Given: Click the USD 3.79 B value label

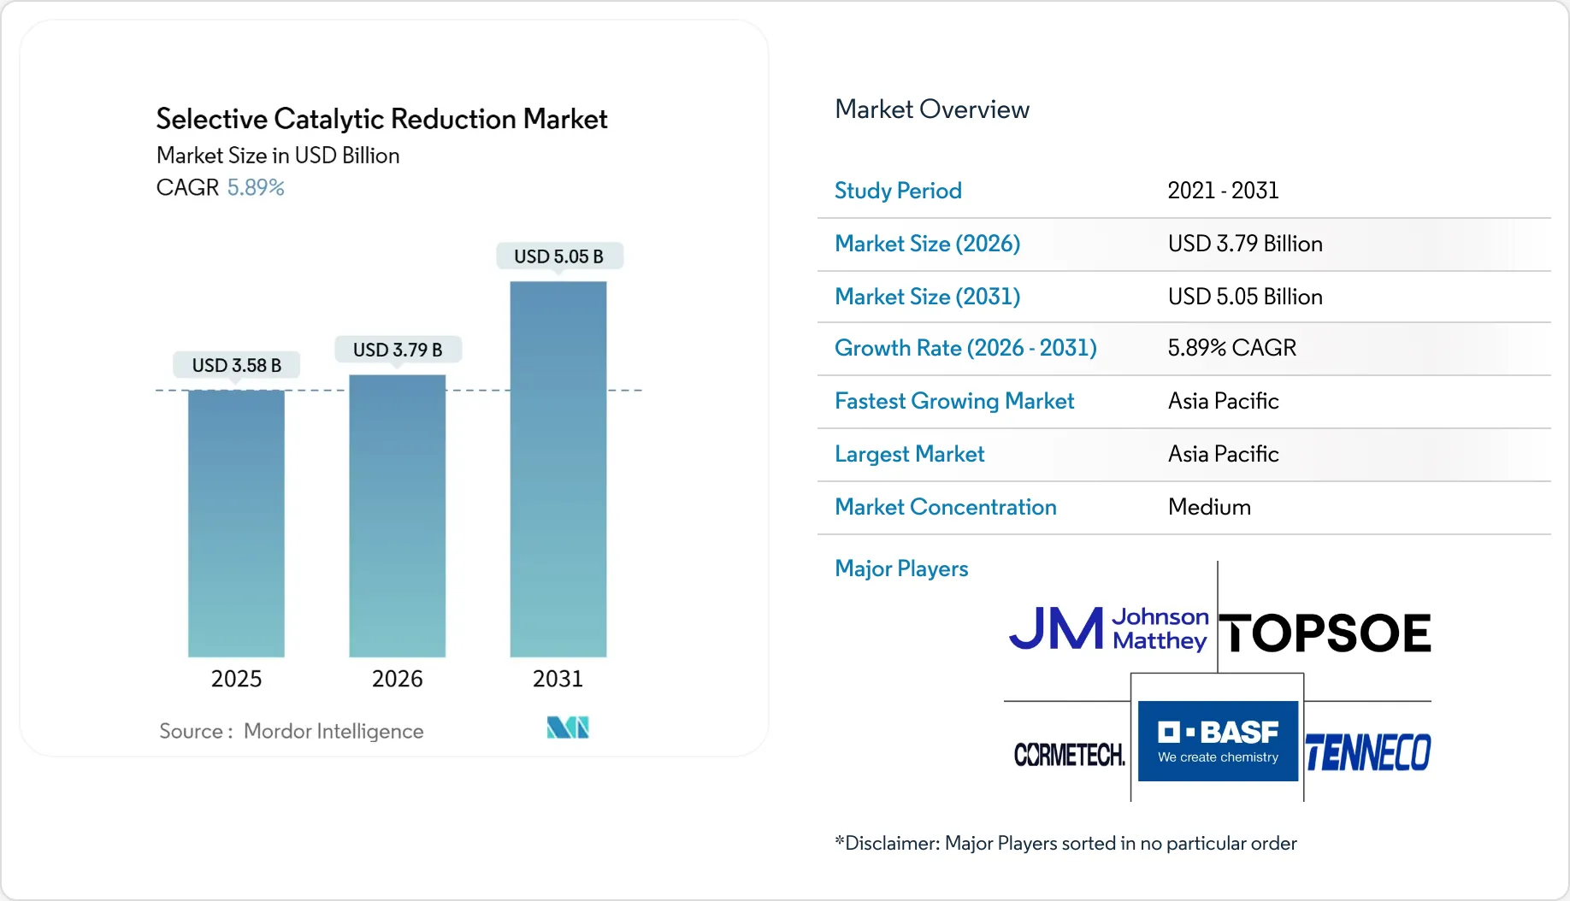Looking at the screenshot, I should tap(398, 350).
